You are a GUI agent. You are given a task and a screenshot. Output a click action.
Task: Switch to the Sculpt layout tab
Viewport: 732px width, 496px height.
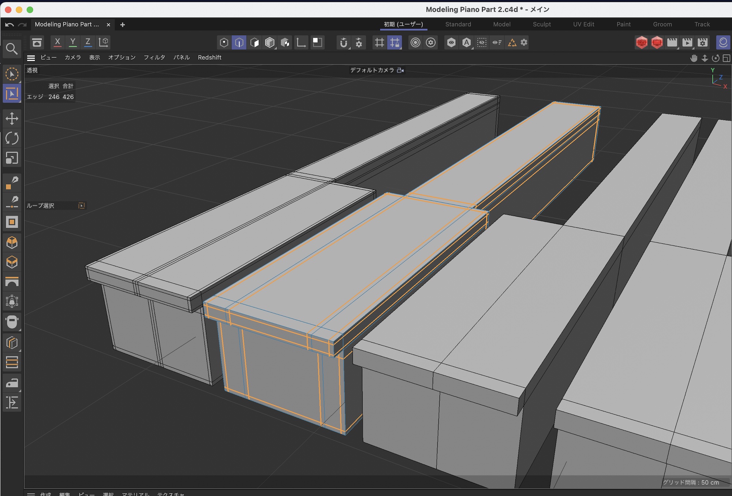tap(542, 24)
